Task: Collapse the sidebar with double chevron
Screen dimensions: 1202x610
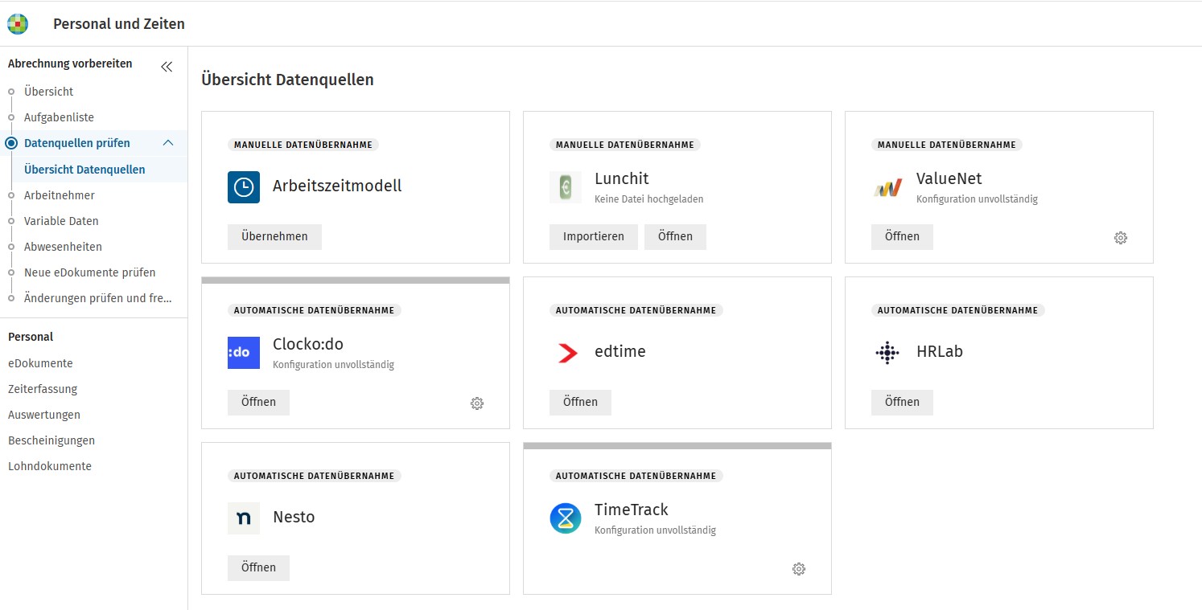Action: 167,67
